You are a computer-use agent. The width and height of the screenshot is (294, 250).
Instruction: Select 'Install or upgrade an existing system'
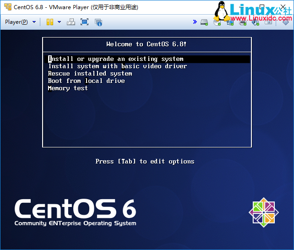pyautogui.click(x=116, y=59)
